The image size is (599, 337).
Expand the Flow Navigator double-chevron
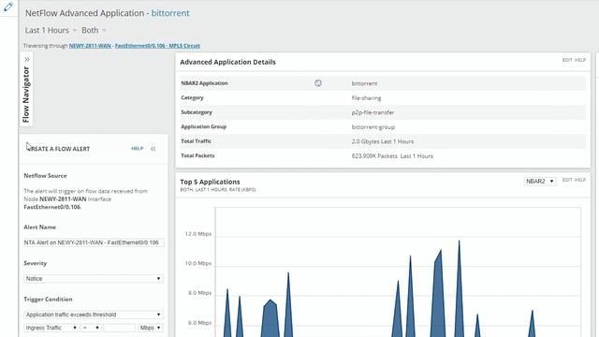point(27,60)
